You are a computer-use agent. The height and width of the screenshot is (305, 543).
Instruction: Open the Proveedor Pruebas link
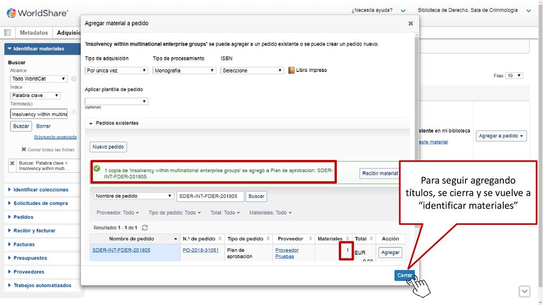[x=287, y=253]
